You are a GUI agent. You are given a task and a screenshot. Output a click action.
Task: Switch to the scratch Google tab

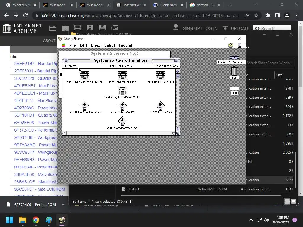click(205, 5)
